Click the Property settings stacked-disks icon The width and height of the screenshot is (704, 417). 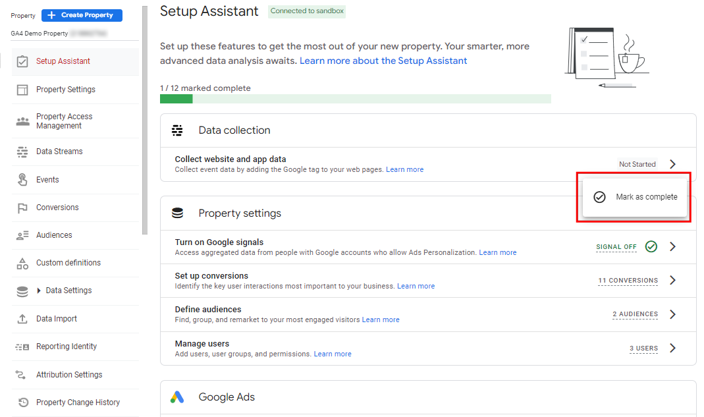[x=177, y=213]
